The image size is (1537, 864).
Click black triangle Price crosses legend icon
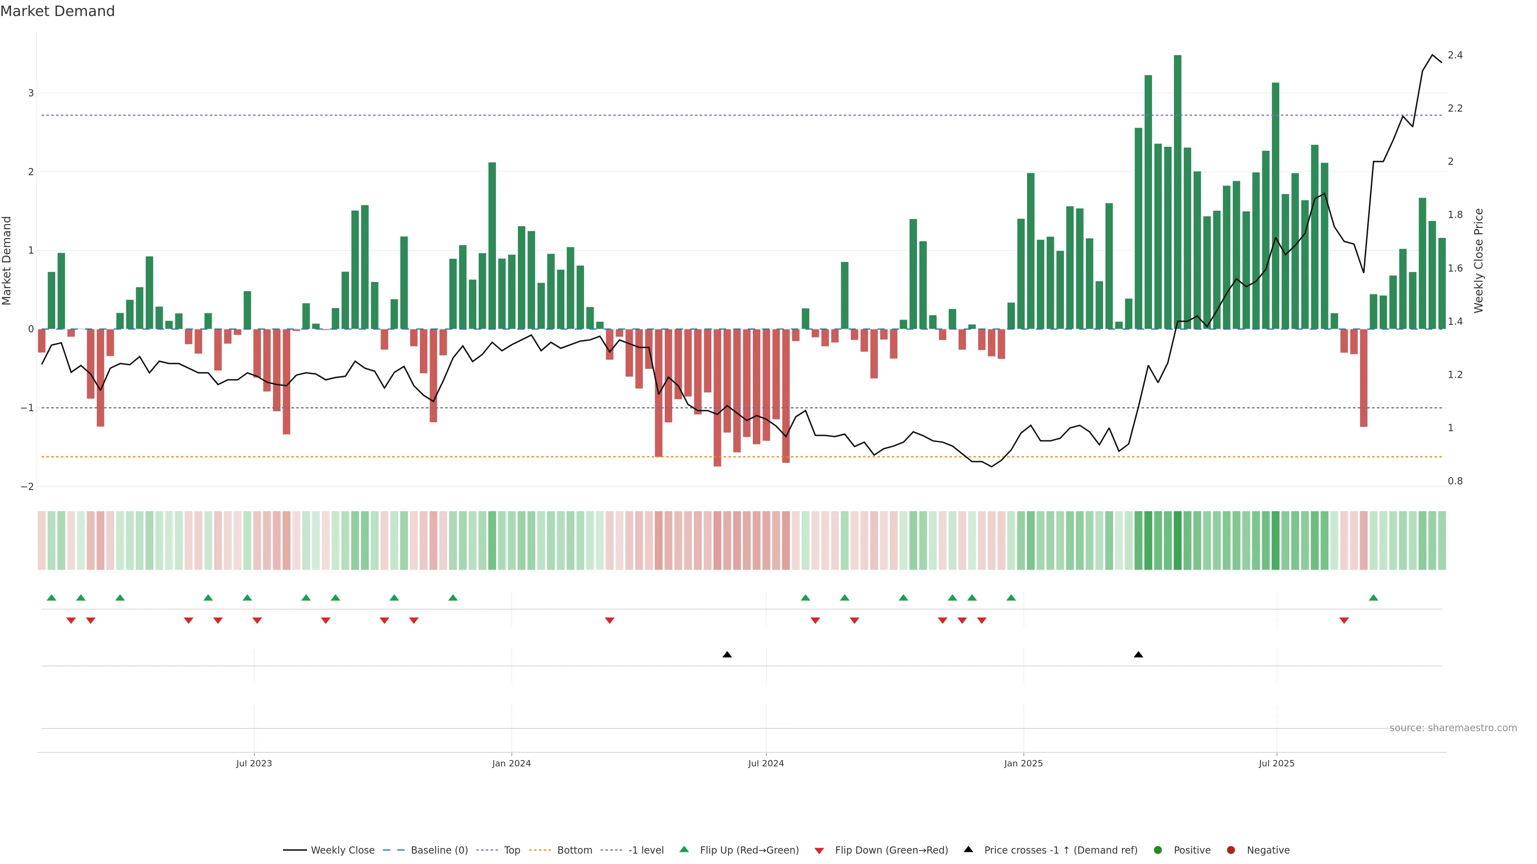point(968,850)
